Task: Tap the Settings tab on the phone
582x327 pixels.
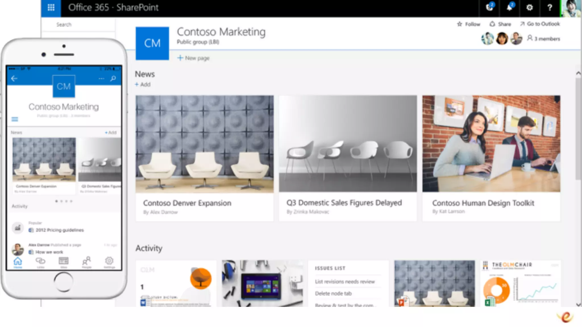Action: pos(109,262)
